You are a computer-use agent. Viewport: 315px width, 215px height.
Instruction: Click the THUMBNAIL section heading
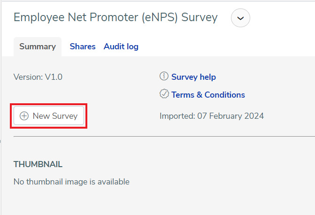pyautogui.click(x=38, y=164)
